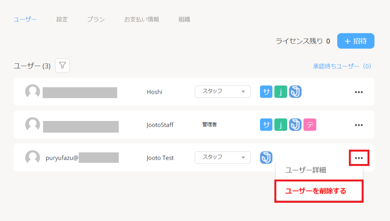Screen dimensions: 390x221
Task: Click the Jooto logo badge in Jooto Test's row
Action: pos(266,157)
